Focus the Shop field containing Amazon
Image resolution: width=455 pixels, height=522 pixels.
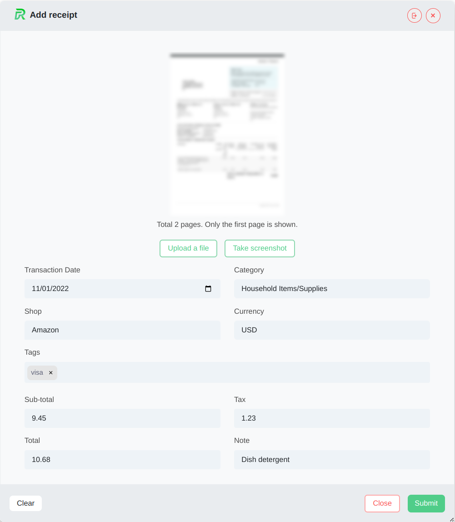[x=122, y=330]
